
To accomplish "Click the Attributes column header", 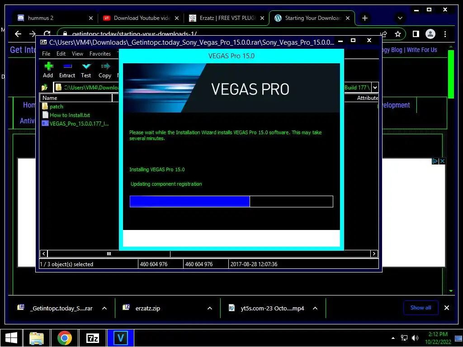I will coord(367,98).
